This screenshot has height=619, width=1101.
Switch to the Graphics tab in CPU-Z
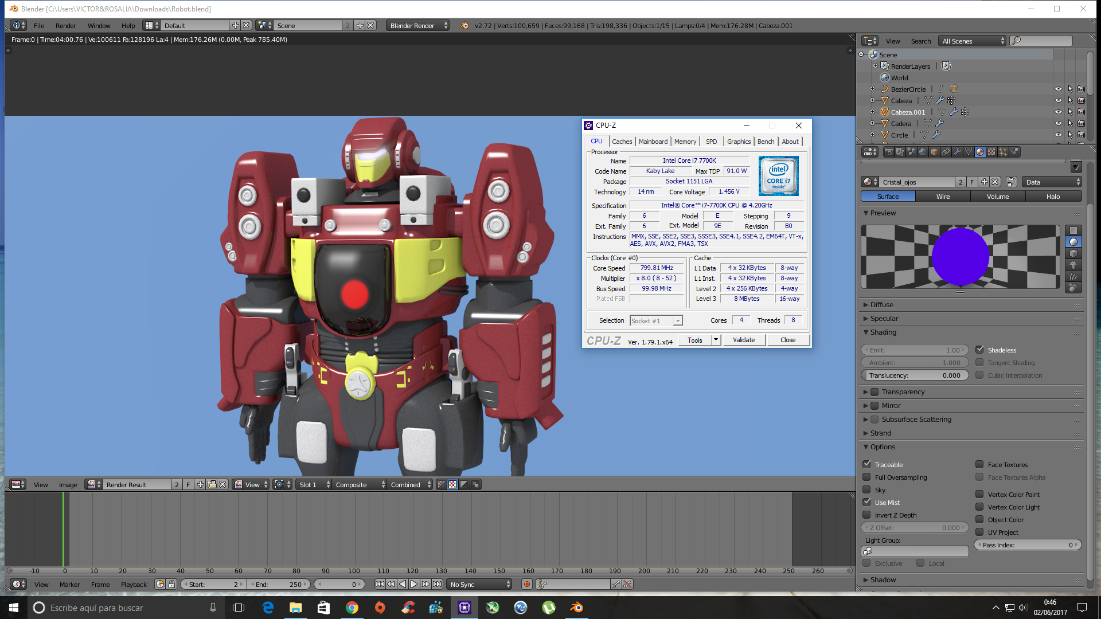739,142
